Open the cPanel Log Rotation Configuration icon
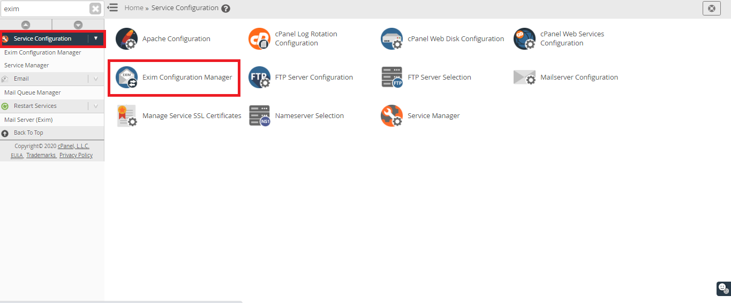The image size is (731, 303). pyautogui.click(x=260, y=38)
